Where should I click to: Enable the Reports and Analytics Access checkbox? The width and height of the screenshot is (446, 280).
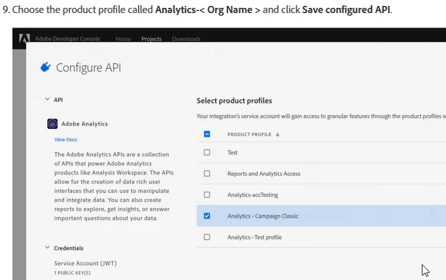coord(207,173)
